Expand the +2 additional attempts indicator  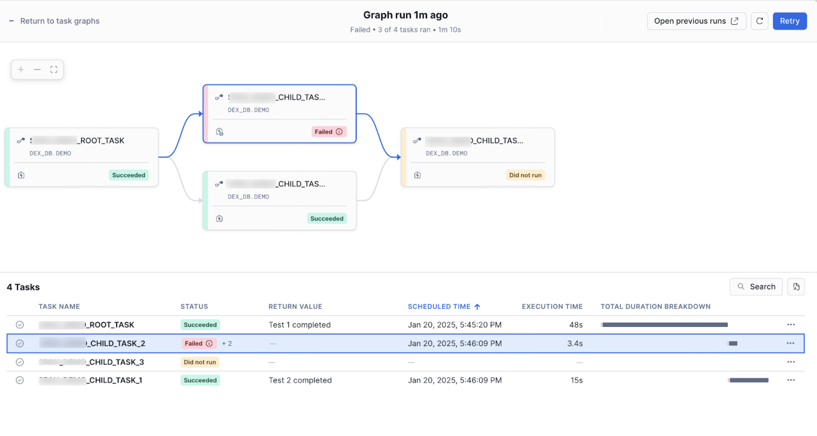pos(227,343)
